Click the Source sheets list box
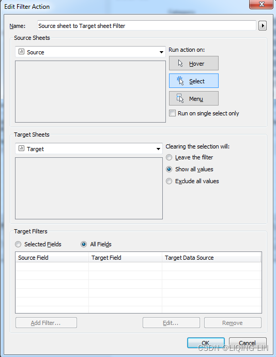The width and height of the screenshot is (276, 357). 90,92
